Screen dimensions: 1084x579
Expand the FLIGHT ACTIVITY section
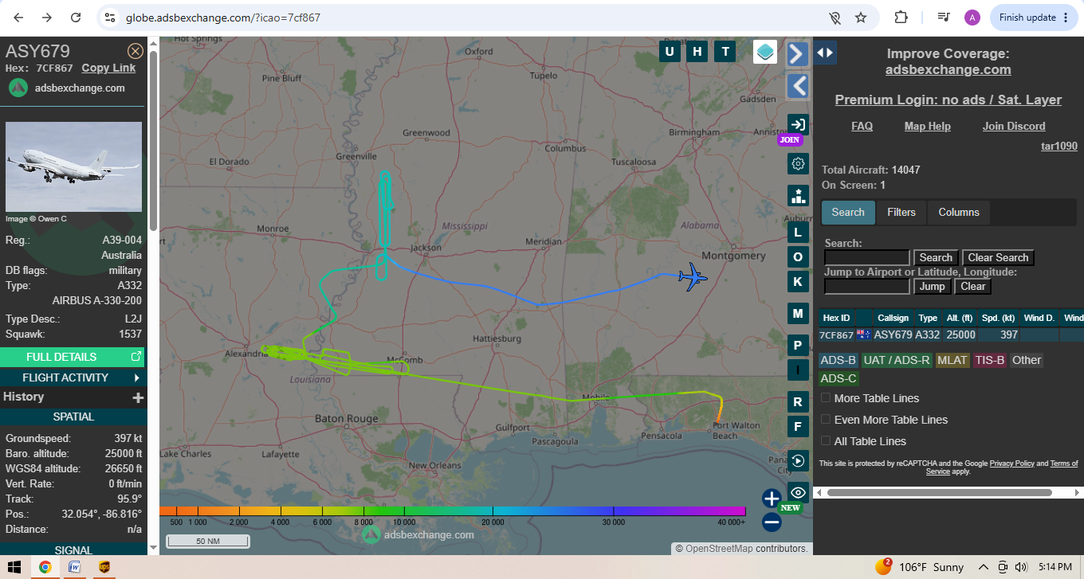(73, 378)
